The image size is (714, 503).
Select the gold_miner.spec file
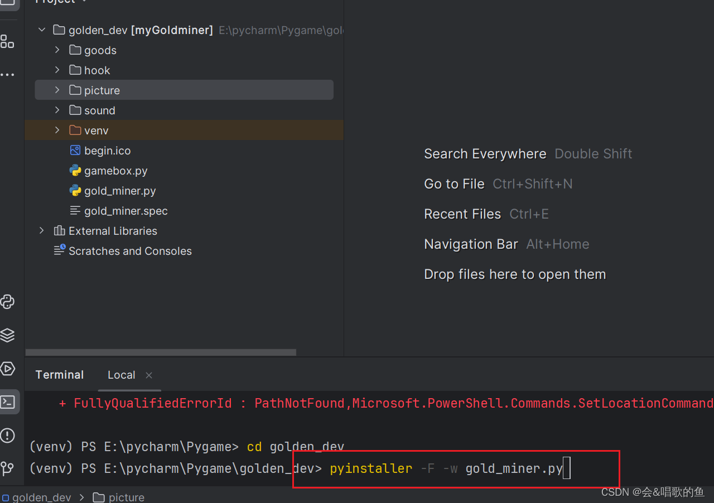[126, 211]
